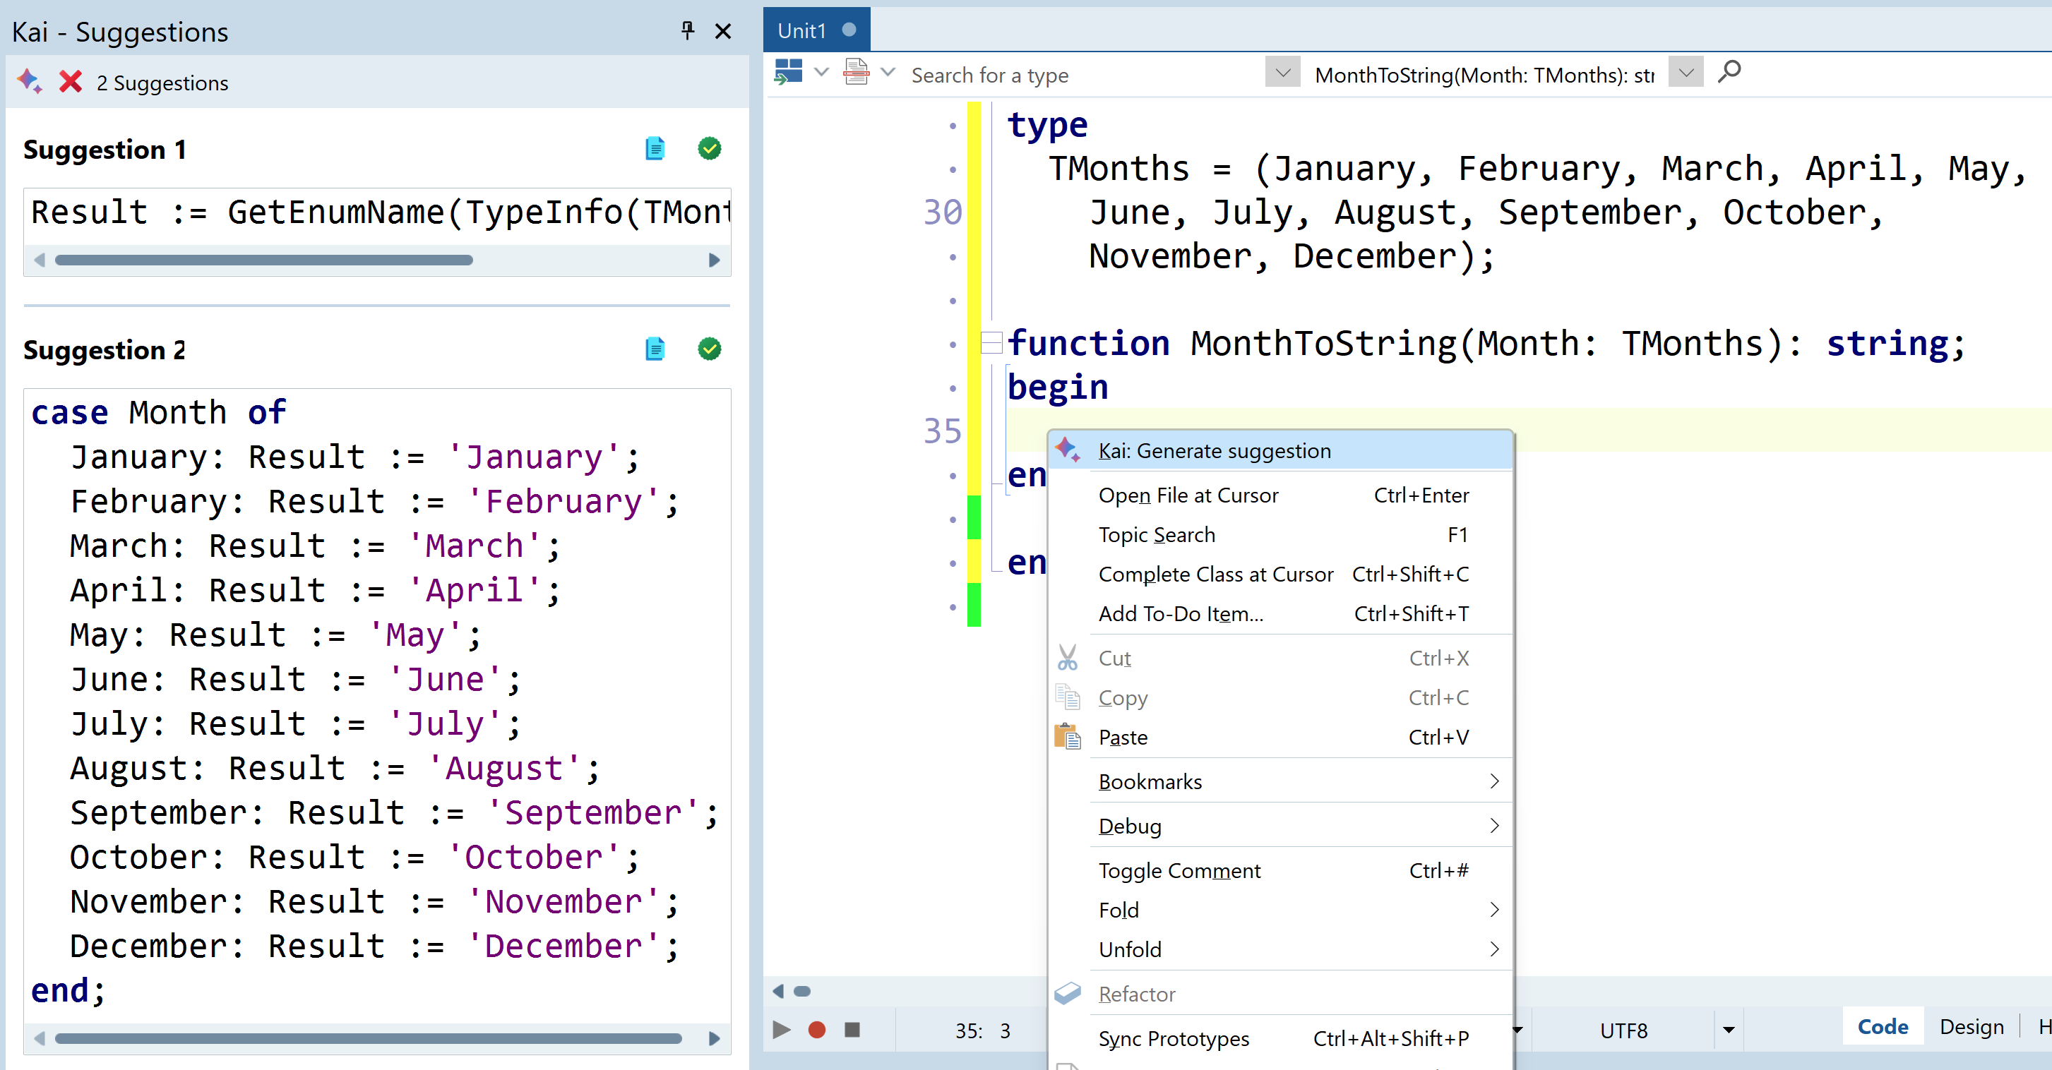The height and width of the screenshot is (1070, 2052).
Task: Expand the dropdown next to layout icon
Action: coord(821,73)
